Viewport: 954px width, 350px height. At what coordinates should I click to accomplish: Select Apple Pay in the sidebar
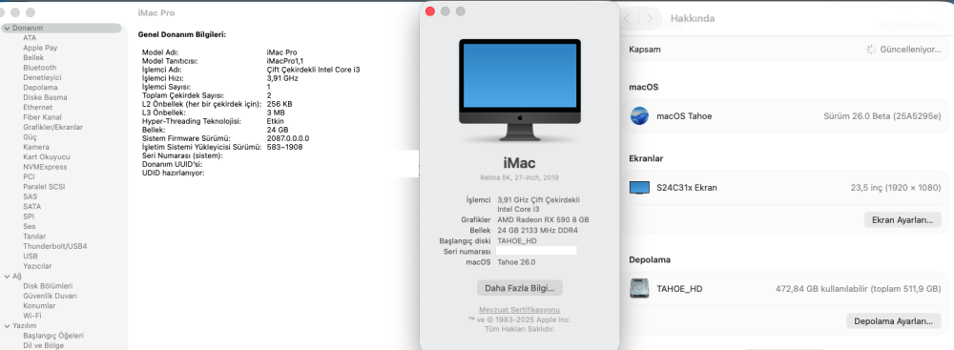pos(40,48)
